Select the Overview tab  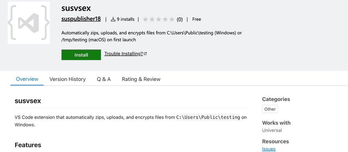[x=27, y=79]
